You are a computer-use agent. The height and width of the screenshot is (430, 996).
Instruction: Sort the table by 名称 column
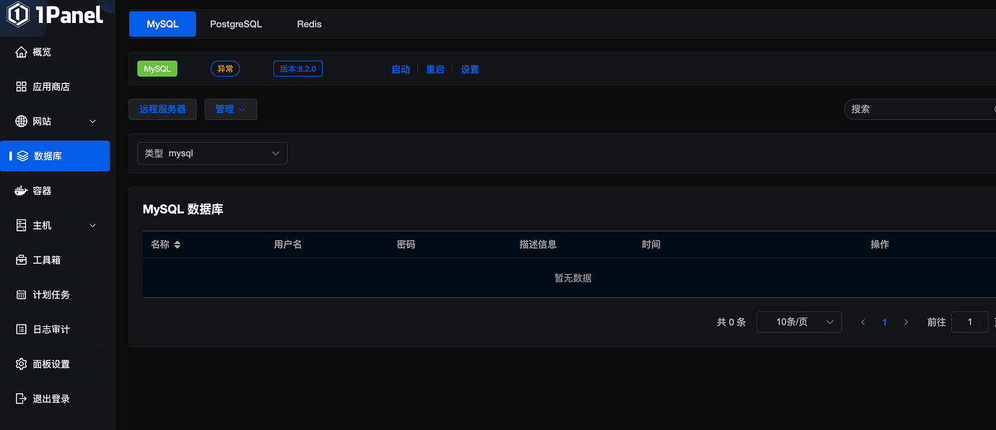coord(166,244)
